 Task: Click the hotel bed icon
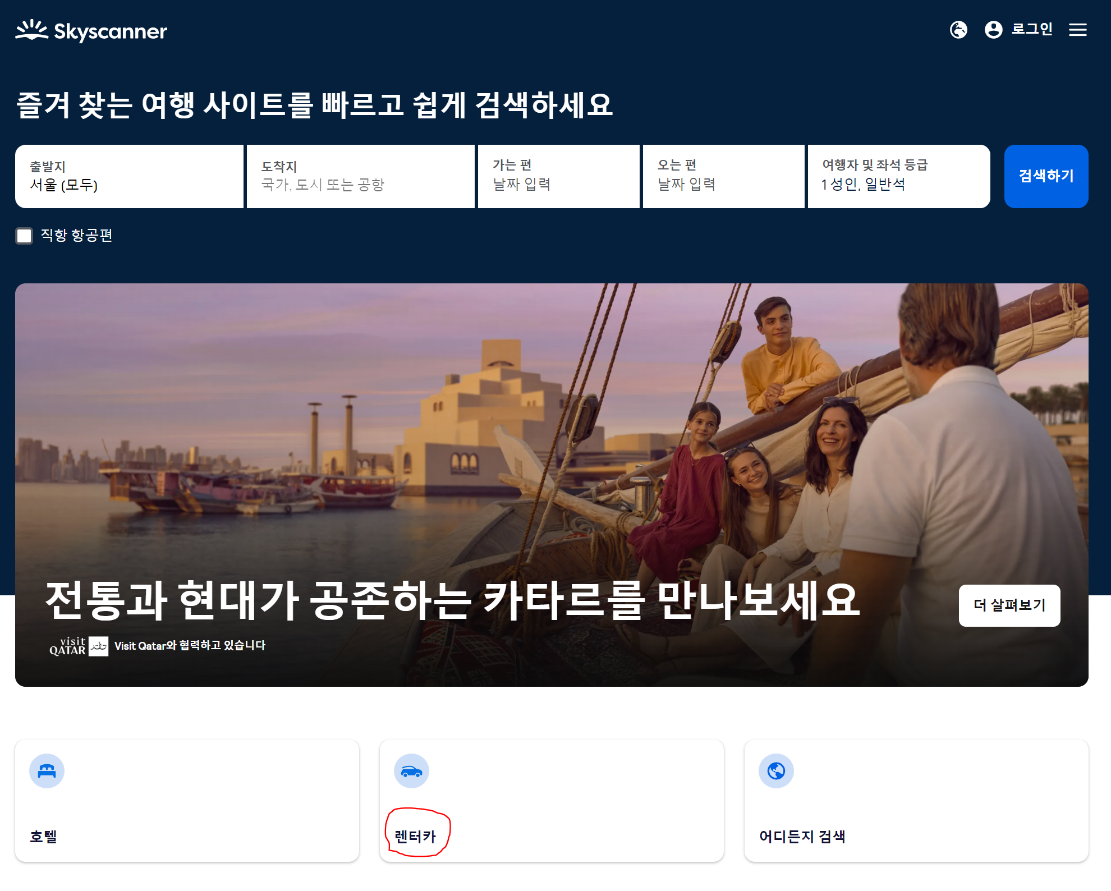pyautogui.click(x=47, y=771)
